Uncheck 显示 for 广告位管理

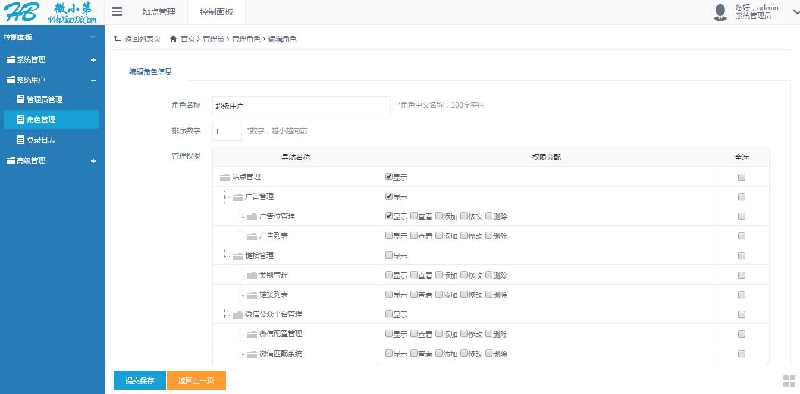point(389,216)
